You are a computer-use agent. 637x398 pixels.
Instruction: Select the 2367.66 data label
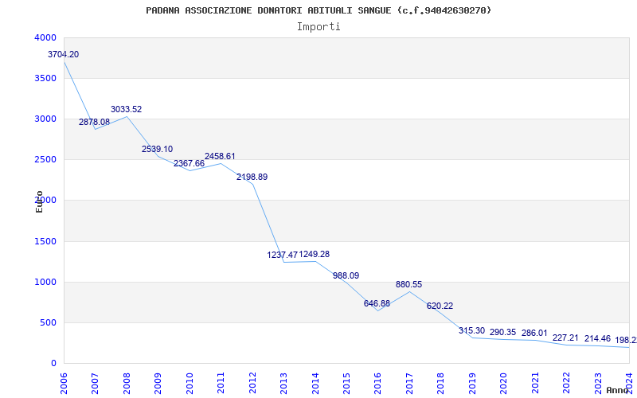coord(190,163)
